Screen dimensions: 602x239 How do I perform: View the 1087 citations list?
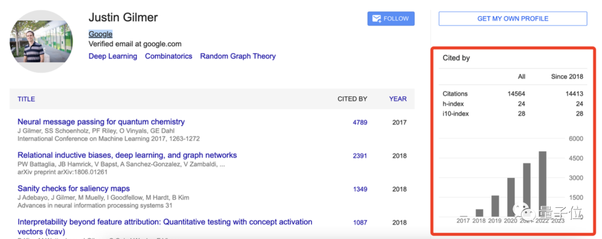(360, 222)
